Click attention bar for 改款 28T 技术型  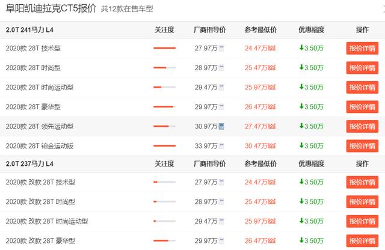click(x=164, y=182)
